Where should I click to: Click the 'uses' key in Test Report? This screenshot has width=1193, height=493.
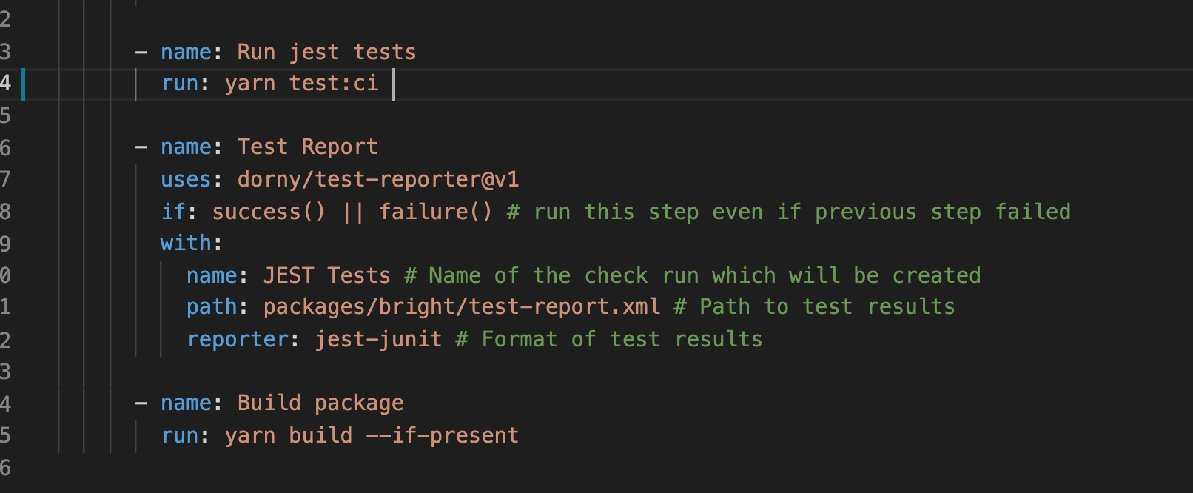(x=186, y=179)
